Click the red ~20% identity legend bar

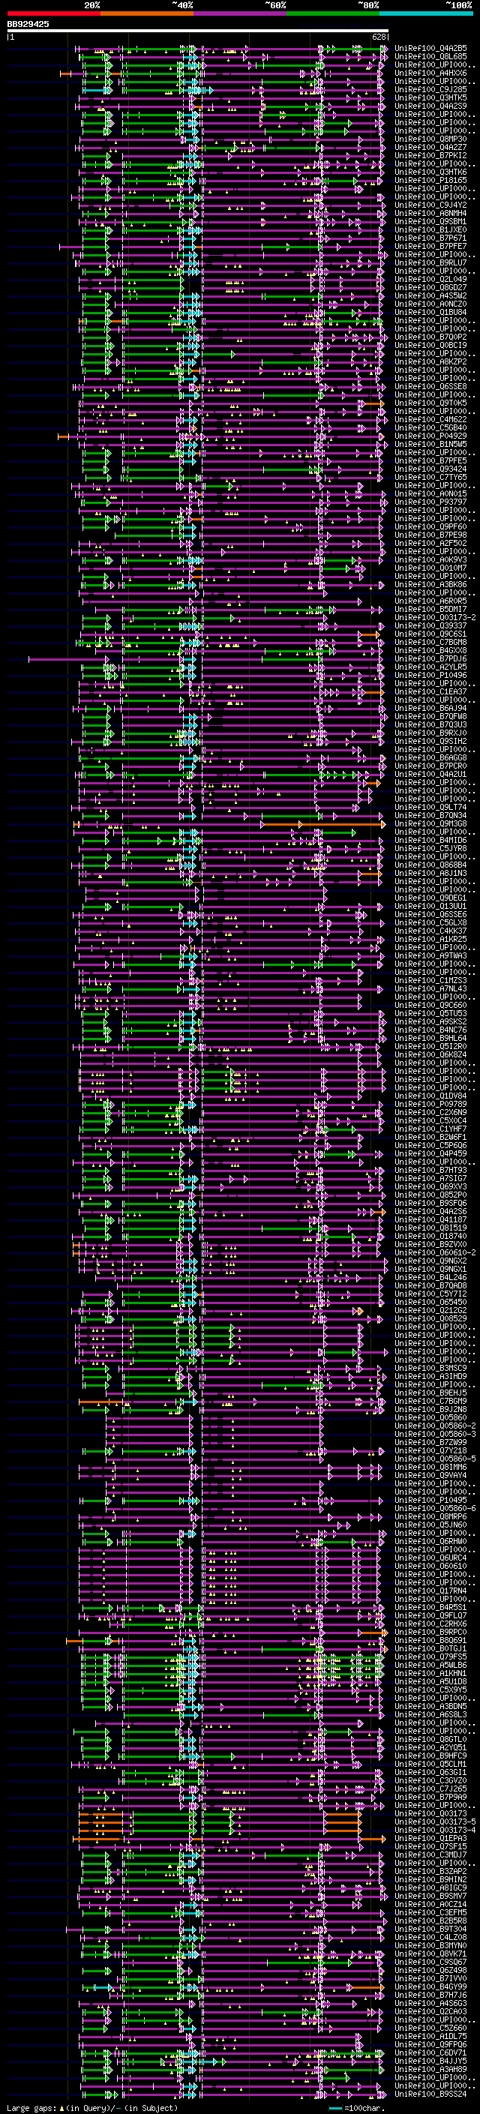(x=53, y=13)
